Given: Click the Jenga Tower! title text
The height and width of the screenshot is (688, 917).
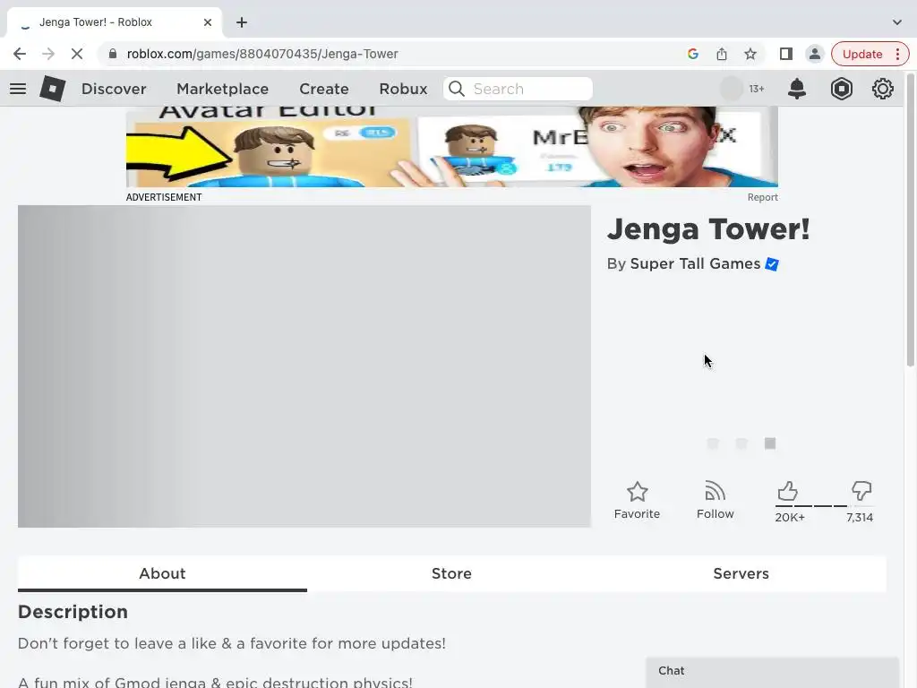Looking at the screenshot, I should pyautogui.click(x=708, y=228).
